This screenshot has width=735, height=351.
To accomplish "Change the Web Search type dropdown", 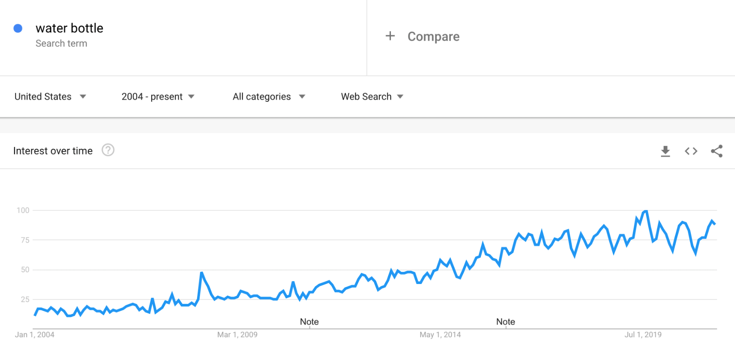I will tap(372, 97).
